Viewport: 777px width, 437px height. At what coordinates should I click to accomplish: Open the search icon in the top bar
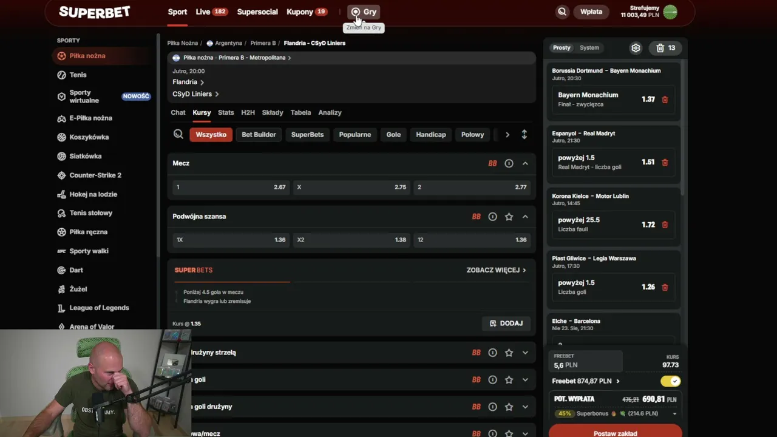point(562,12)
